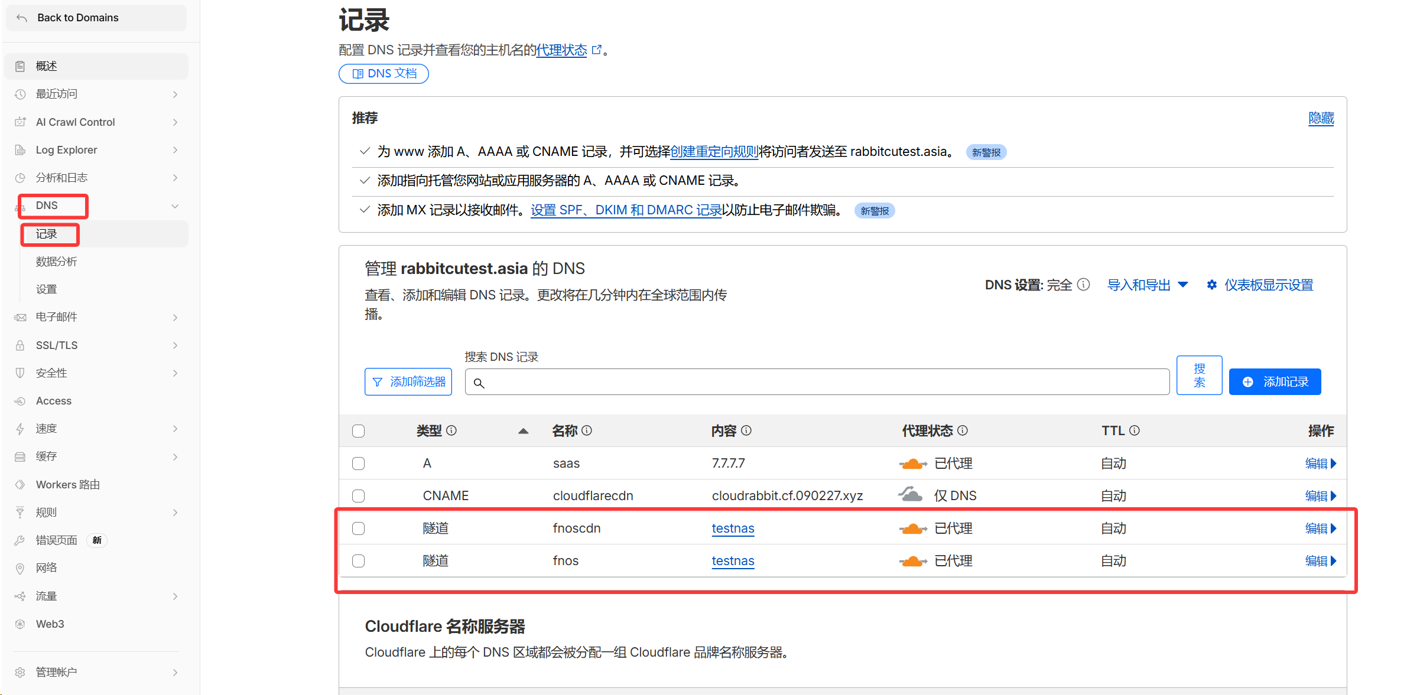
Task: Click sort arrow in 类型 column
Action: [x=523, y=431]
